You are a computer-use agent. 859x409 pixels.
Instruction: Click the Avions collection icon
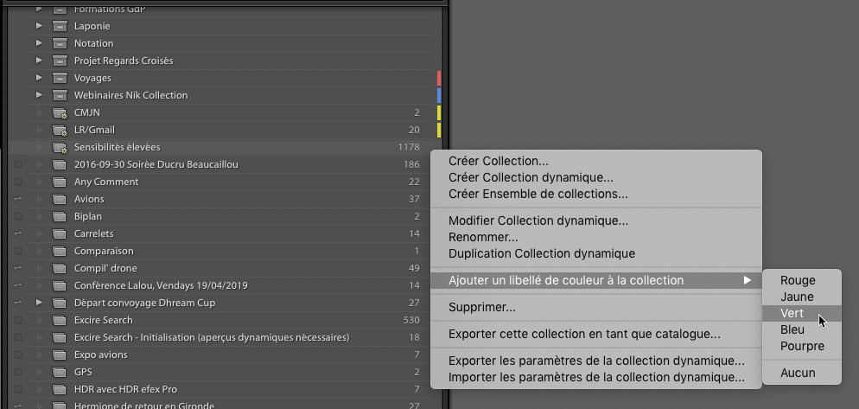click(x=59, y=199)
